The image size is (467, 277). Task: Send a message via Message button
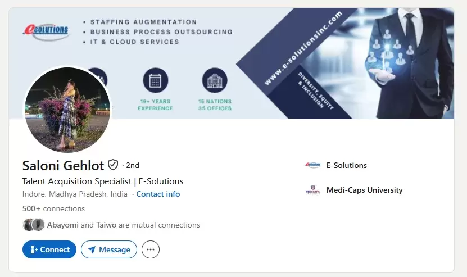[109, 249]
